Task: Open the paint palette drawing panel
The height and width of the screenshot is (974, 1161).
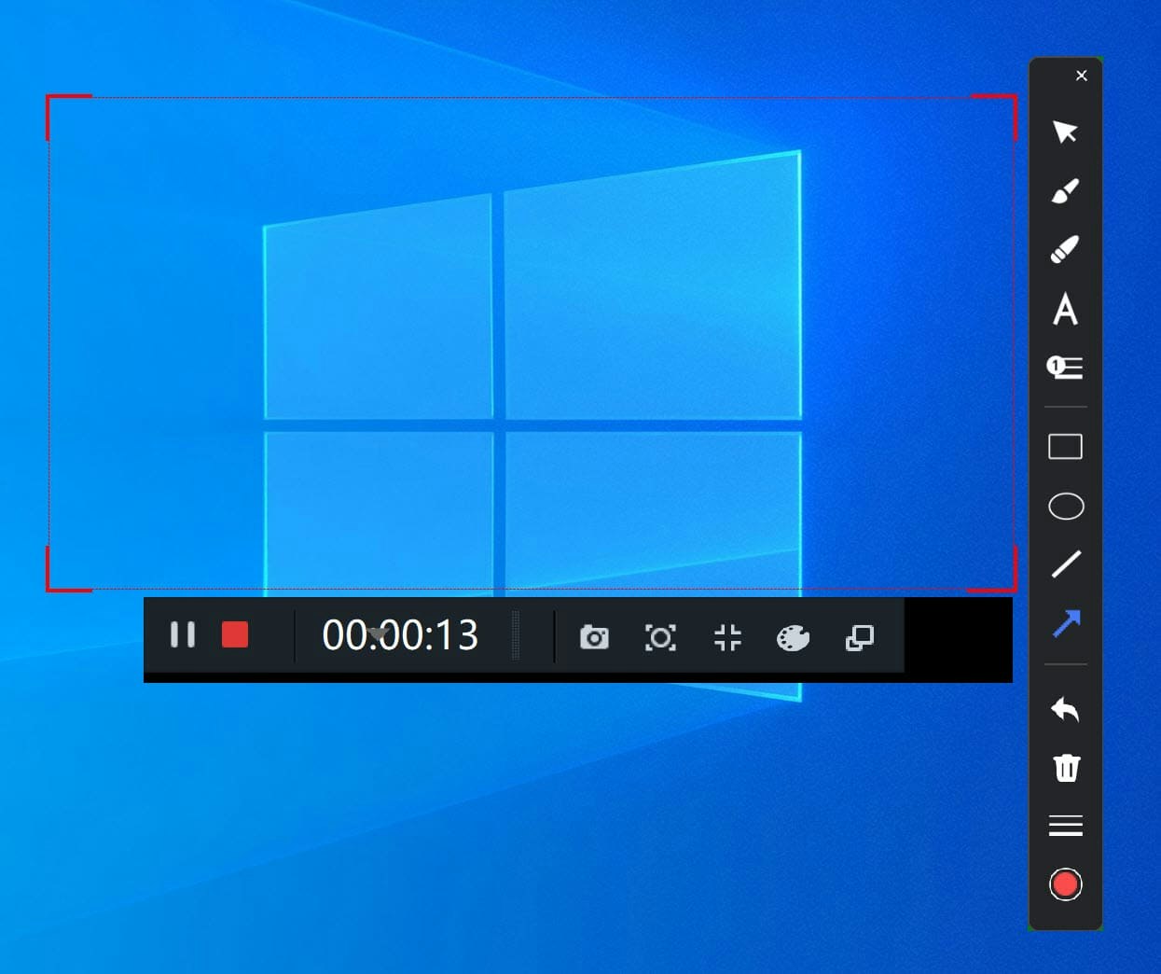Action: click(793, 638)
